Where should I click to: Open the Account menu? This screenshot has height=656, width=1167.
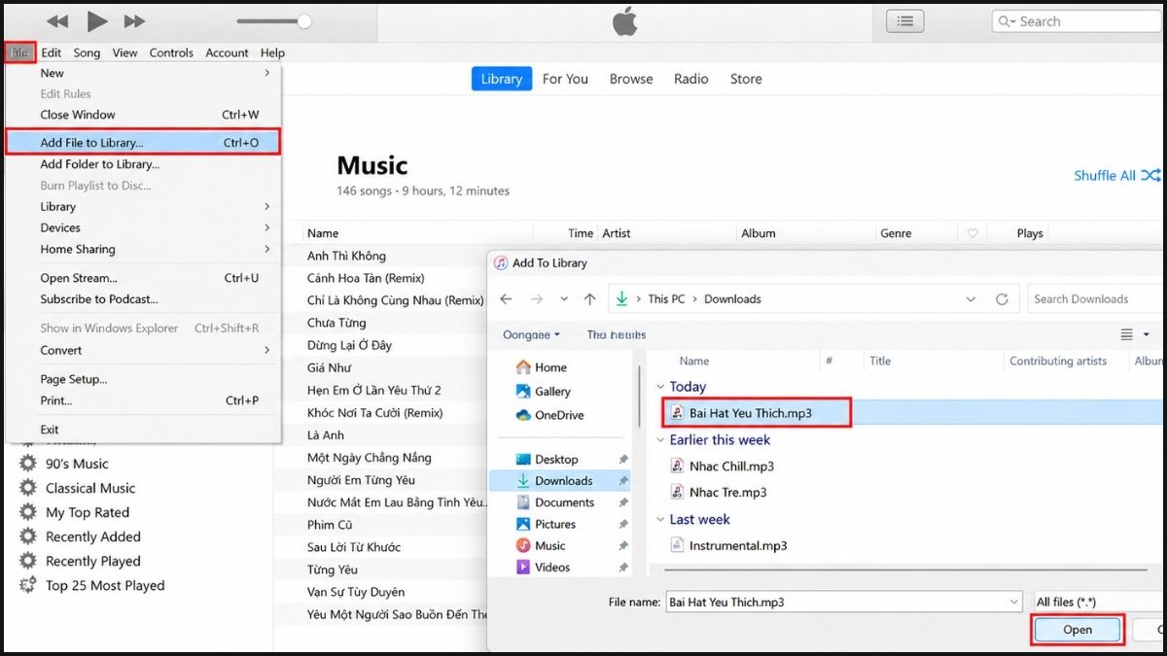(227, 52)
